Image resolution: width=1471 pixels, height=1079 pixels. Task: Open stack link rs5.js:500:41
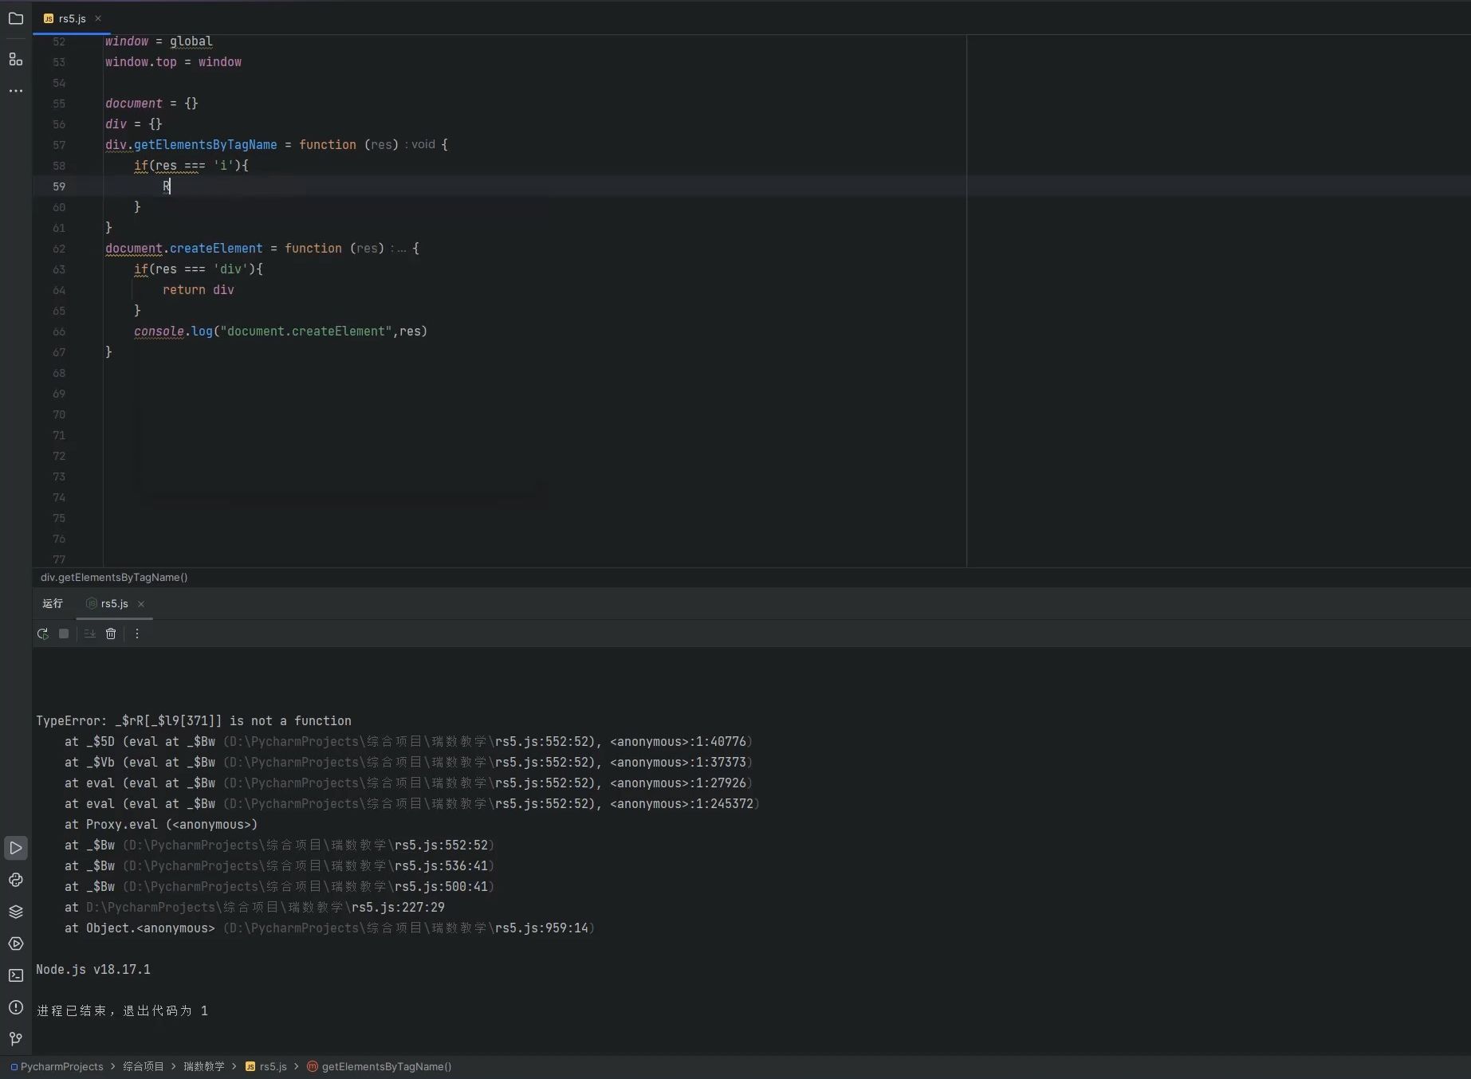[x=441, y=887]
